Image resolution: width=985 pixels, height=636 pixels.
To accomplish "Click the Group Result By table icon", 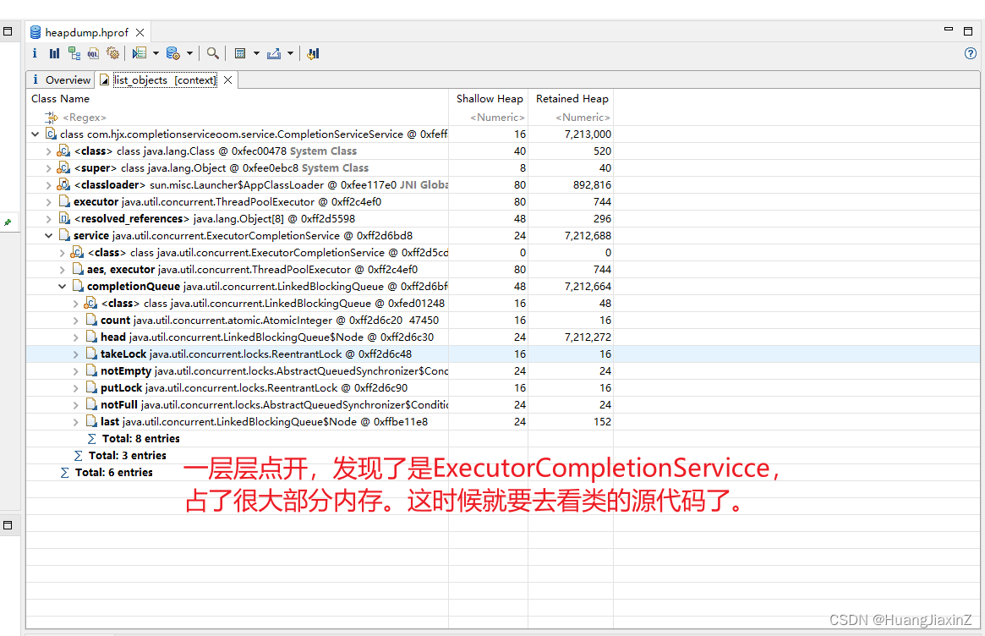I will tap(240, 53).
